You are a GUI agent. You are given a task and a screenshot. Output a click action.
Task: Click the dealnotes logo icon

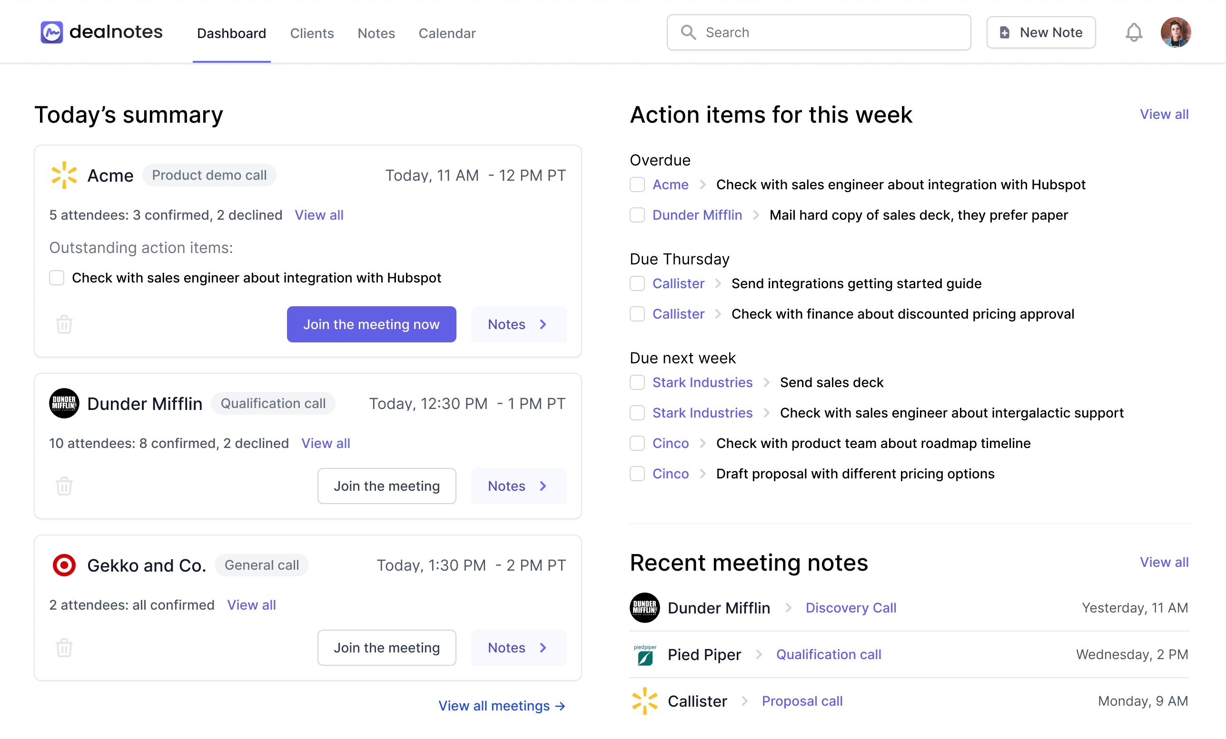pos(52,32)
